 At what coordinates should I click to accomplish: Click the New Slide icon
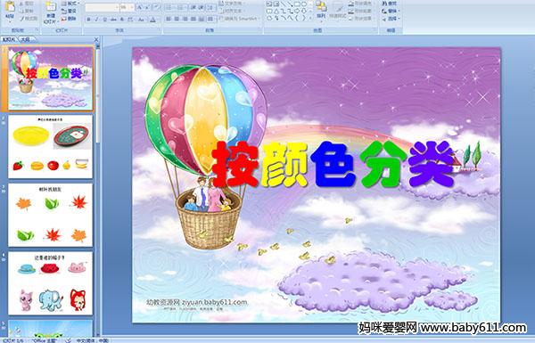(x=51, y=7)
